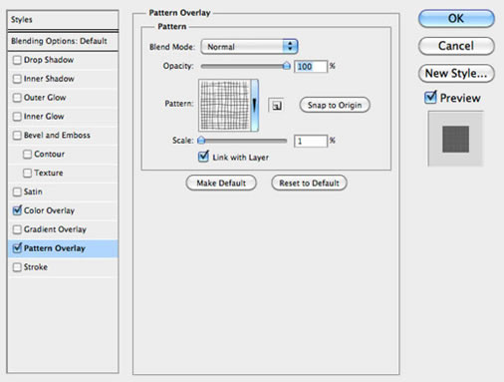
Task: Open the Color Overlay settings label
Action: coord(49,210)
